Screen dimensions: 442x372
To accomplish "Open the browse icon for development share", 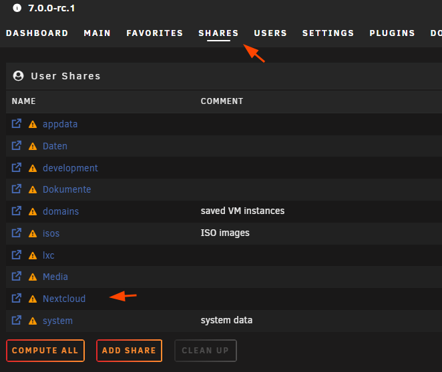I will [16, 167].
